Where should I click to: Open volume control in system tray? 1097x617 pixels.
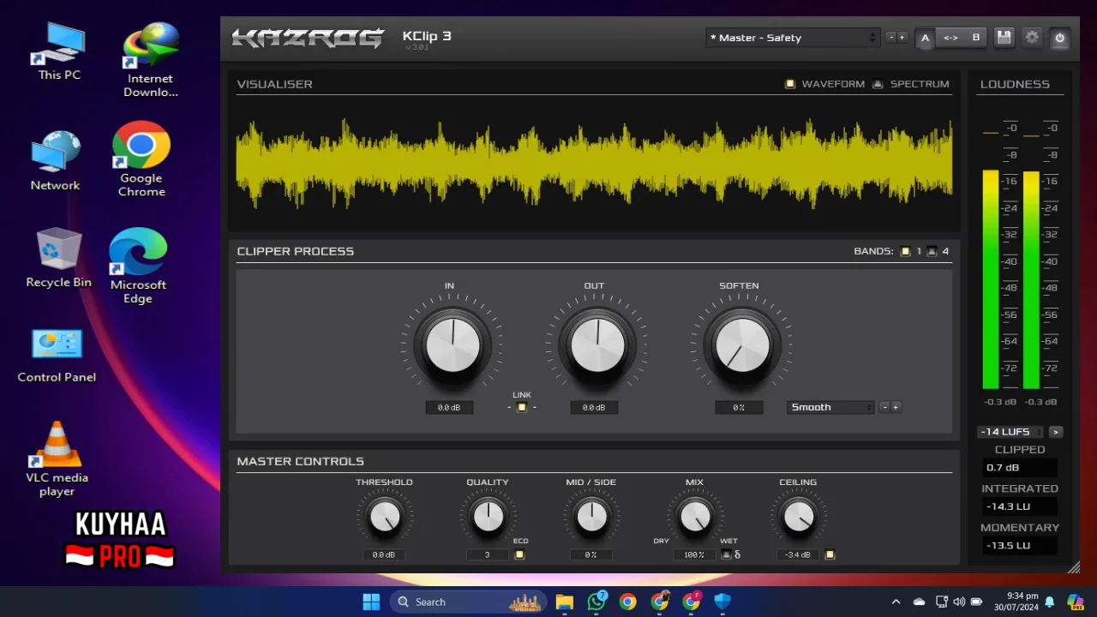(959, 602)
